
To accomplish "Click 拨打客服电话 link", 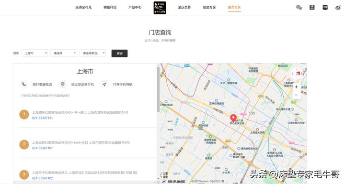I will pyautogui.click(x=42, y=85).
